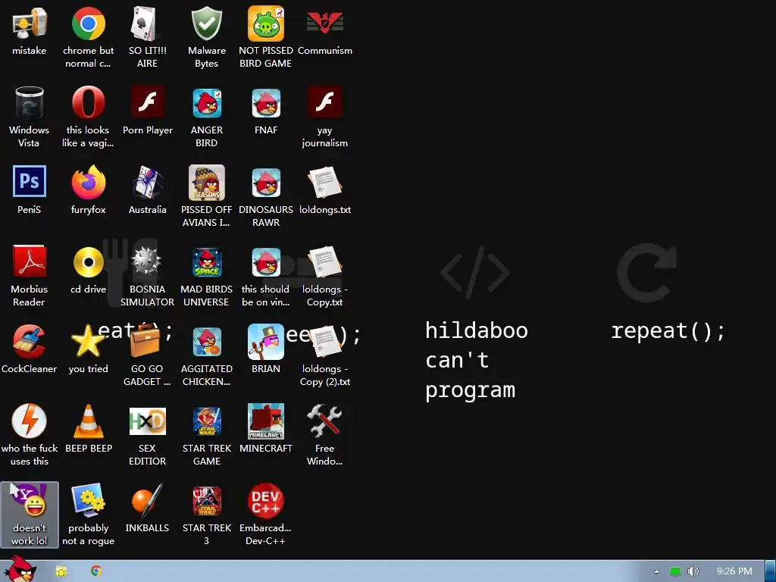Open the 'mistake' computer icon
Viewport: 776px width, 582px height.
pos(30,23)
